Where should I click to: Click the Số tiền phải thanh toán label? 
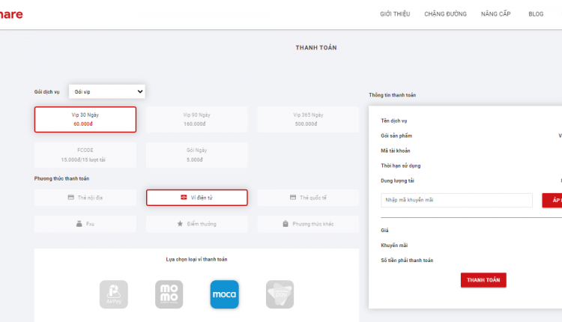point(407,261)
